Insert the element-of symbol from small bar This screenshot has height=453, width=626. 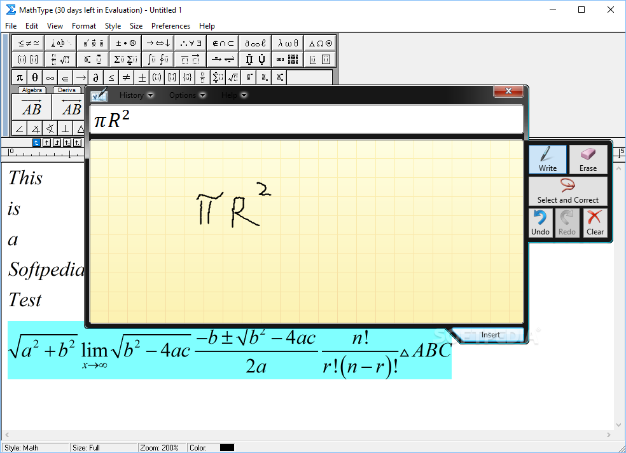click(65, 78)
